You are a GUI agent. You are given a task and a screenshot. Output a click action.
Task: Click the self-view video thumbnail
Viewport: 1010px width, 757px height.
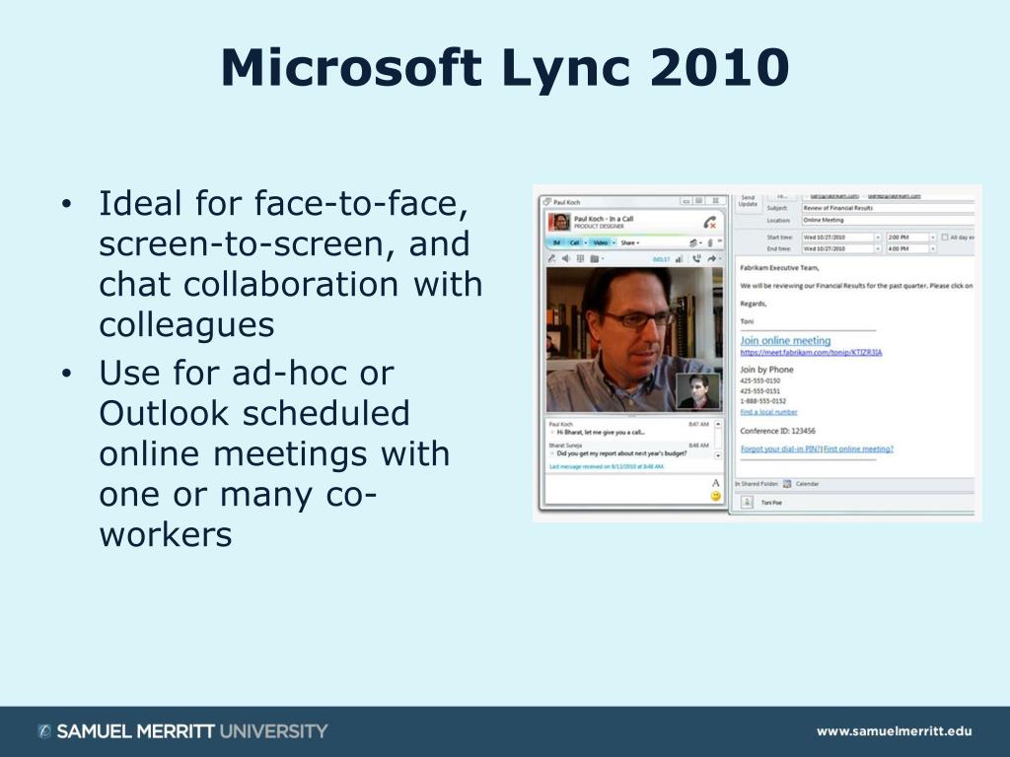click(x=698, y=390)
